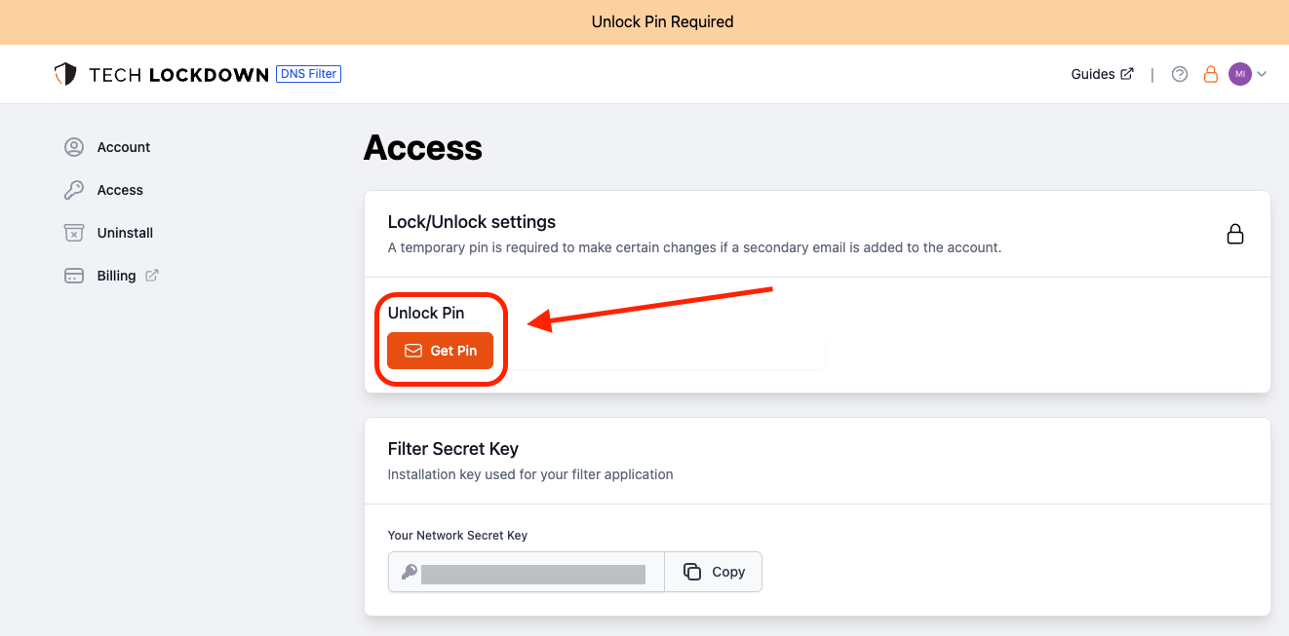Viewport: 1289px width, 636px height.
Task: Expand the user account dropdown chevron
Action: point(1263,74)
